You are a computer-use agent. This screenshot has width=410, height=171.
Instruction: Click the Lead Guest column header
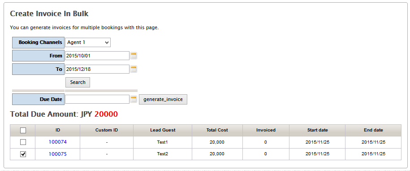163,130
